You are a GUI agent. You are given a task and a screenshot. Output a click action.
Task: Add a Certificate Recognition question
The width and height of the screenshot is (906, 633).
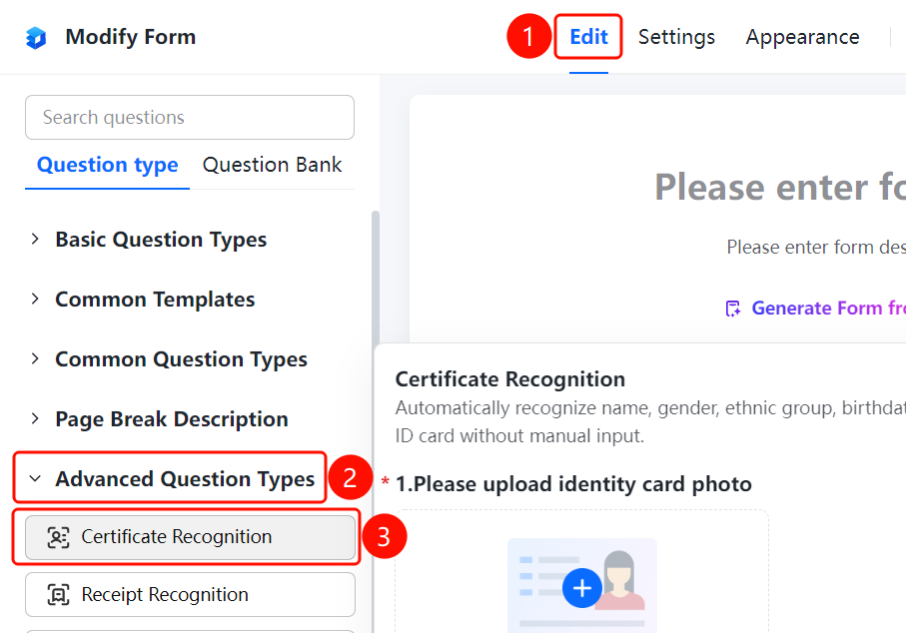190,537
